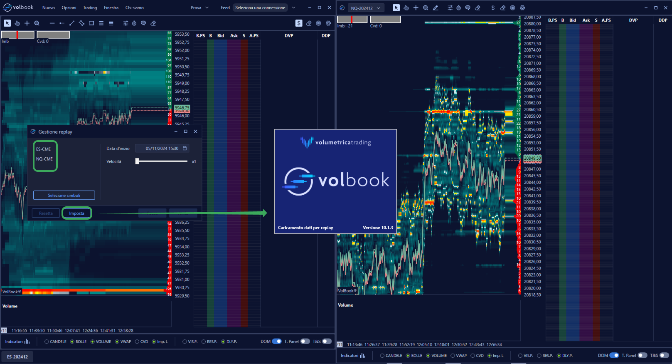The width and height of the screenshot is (672, 364).
Task: Click the pause replay icon in the ES toolbar
Action: click(x=318, y=23)
